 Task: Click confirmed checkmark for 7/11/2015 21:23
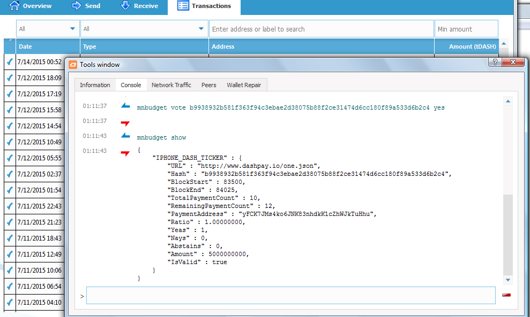pos(10,222)
